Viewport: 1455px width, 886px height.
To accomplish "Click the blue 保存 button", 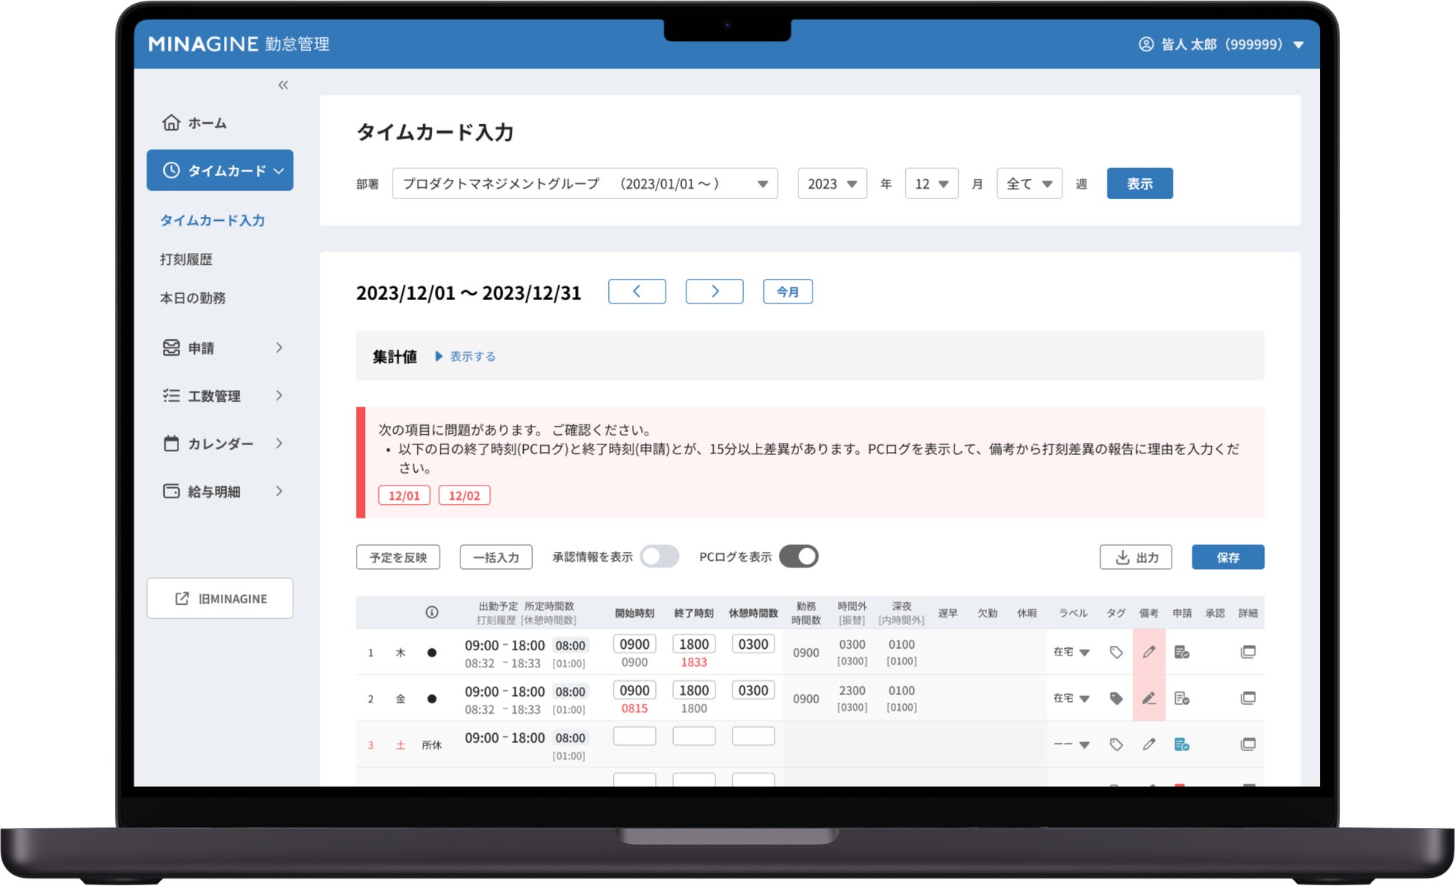I will (x=1227, y=557).
